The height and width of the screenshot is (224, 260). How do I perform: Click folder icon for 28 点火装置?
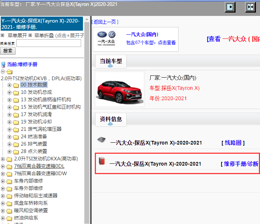point(16,152)
